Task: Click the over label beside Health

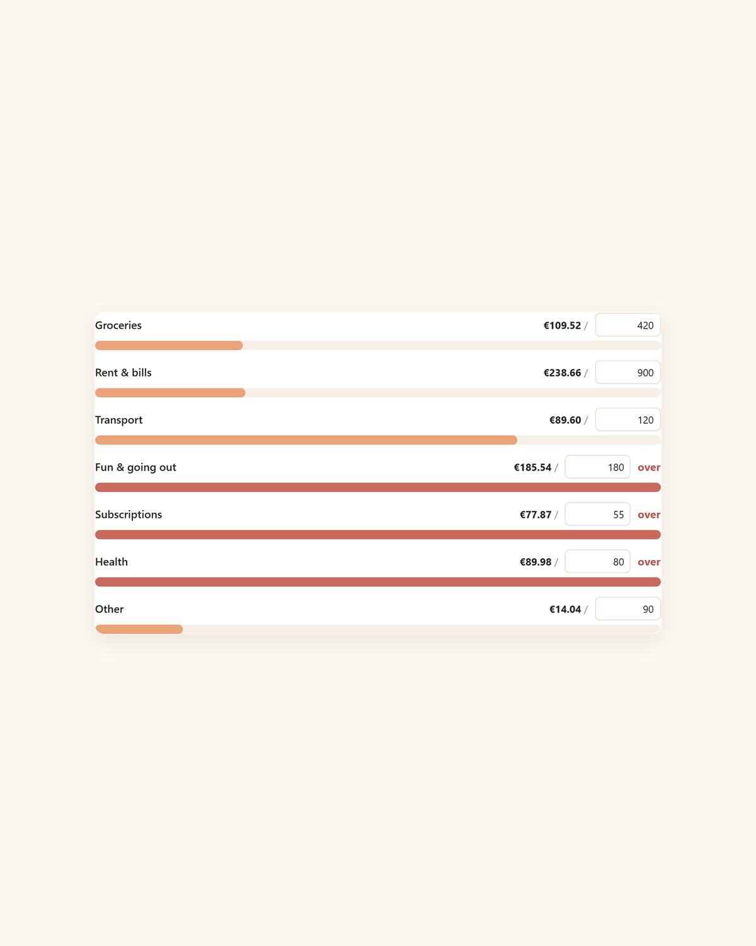Action: click(649, 563)
